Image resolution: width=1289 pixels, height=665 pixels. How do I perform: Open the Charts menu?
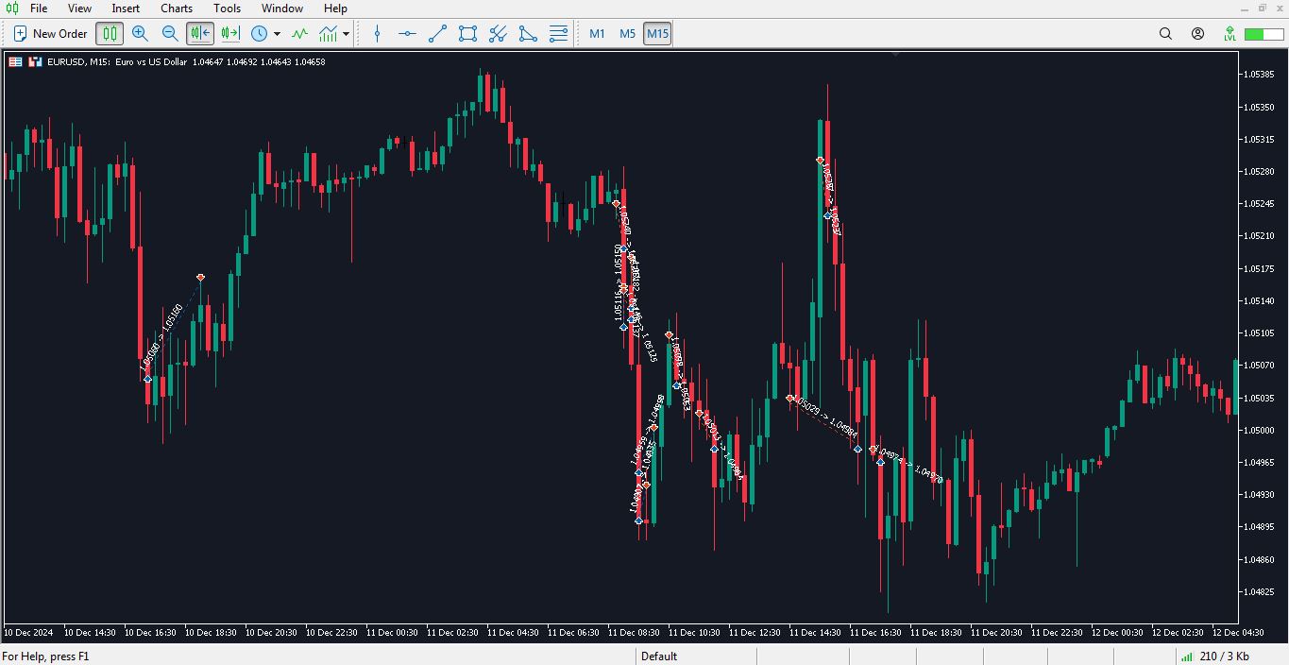[177, 8]
